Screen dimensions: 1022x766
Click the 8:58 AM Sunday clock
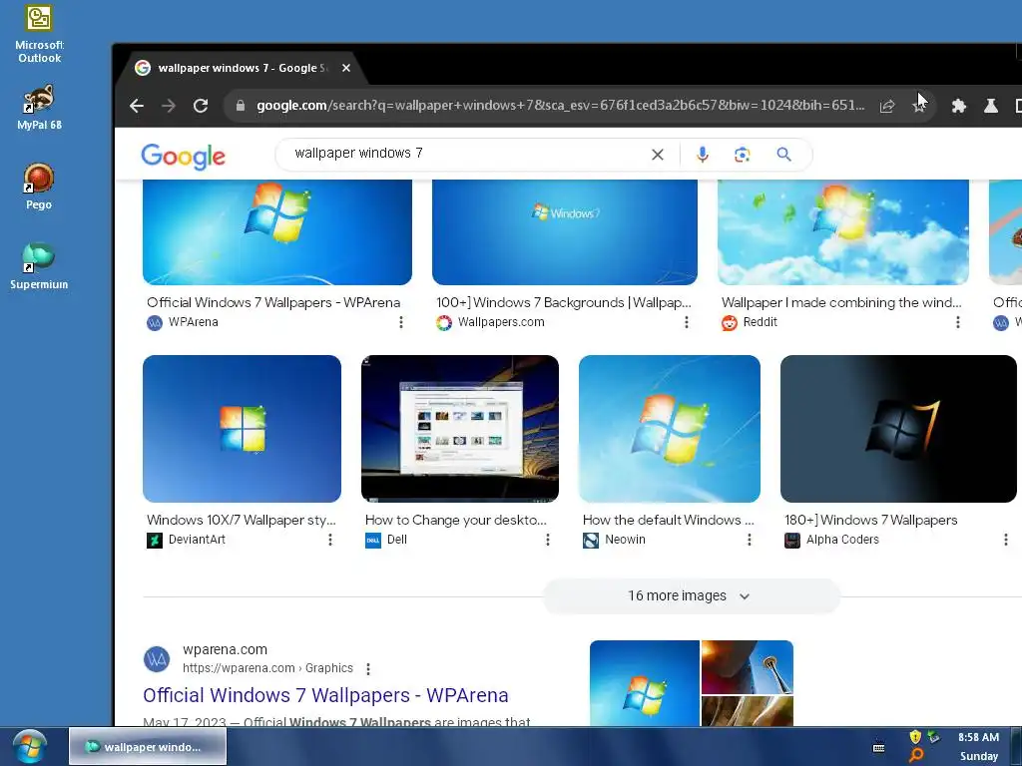tap(978, 746)
